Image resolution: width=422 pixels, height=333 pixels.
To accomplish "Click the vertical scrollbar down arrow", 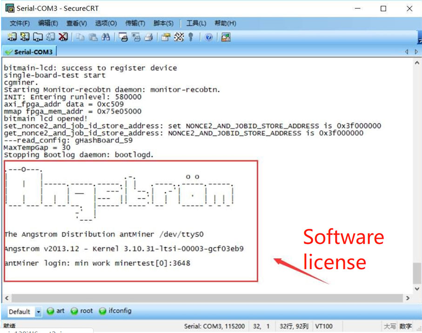I will click(x=417, y=289).
